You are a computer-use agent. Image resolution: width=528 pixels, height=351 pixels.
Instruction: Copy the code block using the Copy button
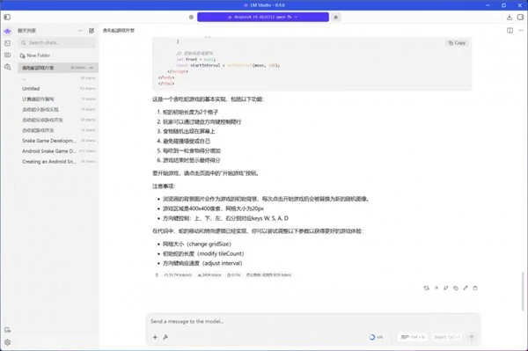pos(457,43)
